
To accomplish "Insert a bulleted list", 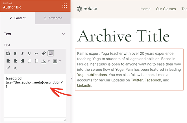I will (29, 61).
